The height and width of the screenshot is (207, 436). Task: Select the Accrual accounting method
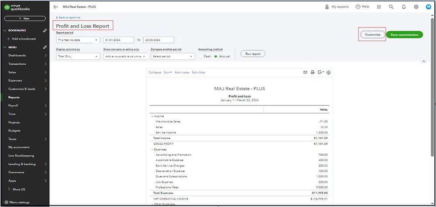click(216, 56)
